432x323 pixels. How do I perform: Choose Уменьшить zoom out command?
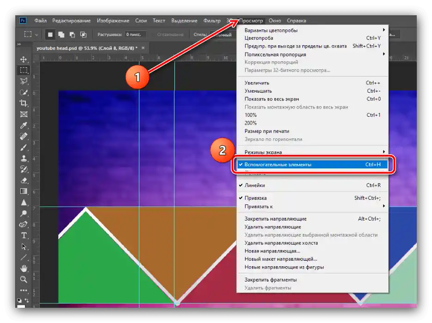click(312, 91)
